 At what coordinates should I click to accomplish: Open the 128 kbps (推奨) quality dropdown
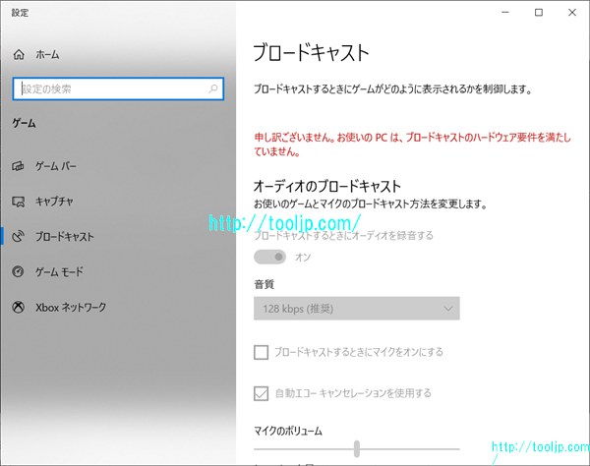point(357,309)
